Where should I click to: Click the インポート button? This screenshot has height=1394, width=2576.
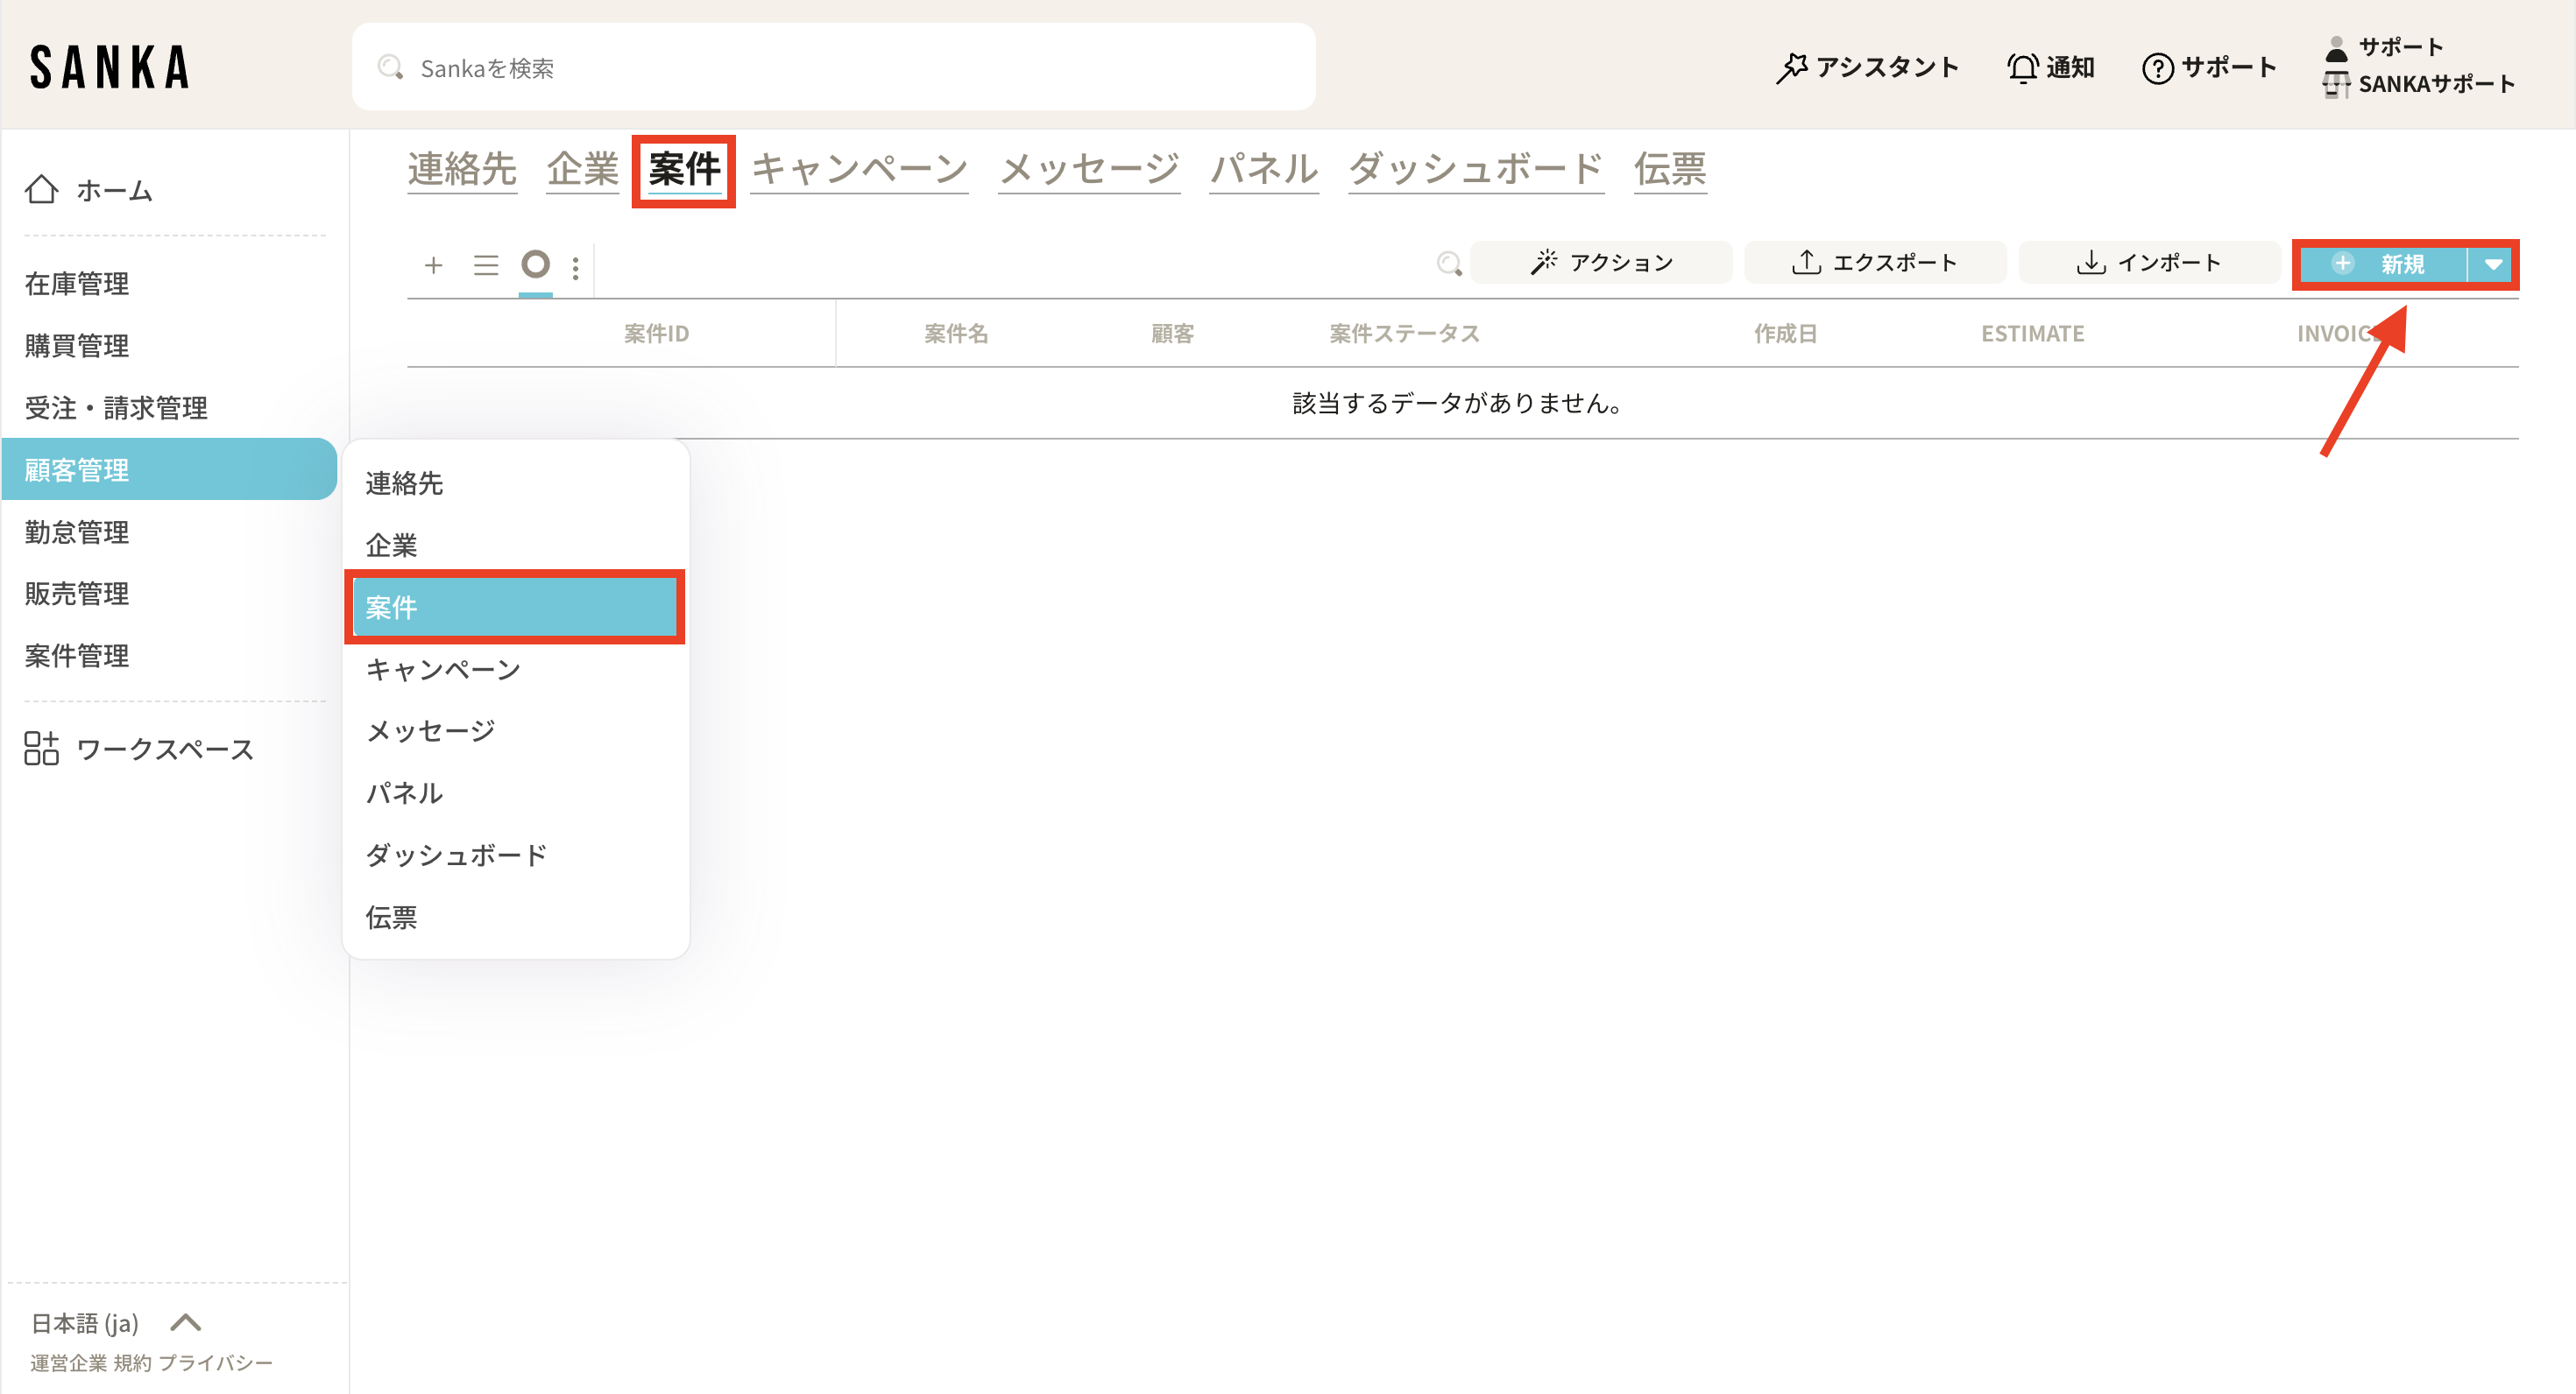click(x=2149, y=263)
